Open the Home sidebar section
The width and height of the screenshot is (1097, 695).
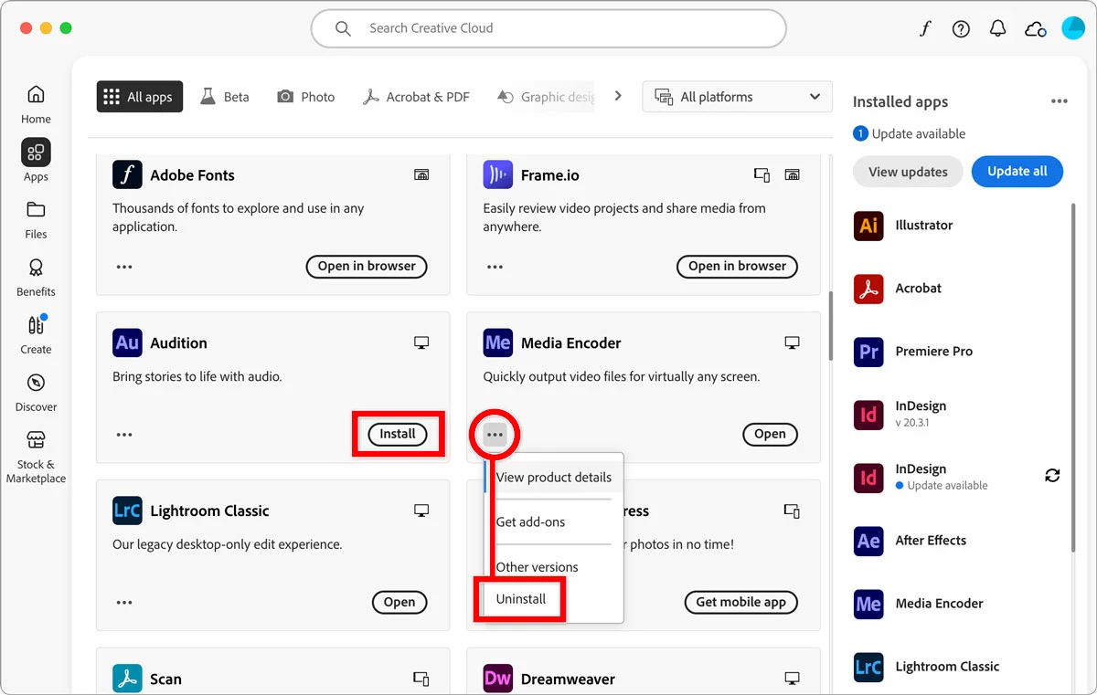point(36,104)
